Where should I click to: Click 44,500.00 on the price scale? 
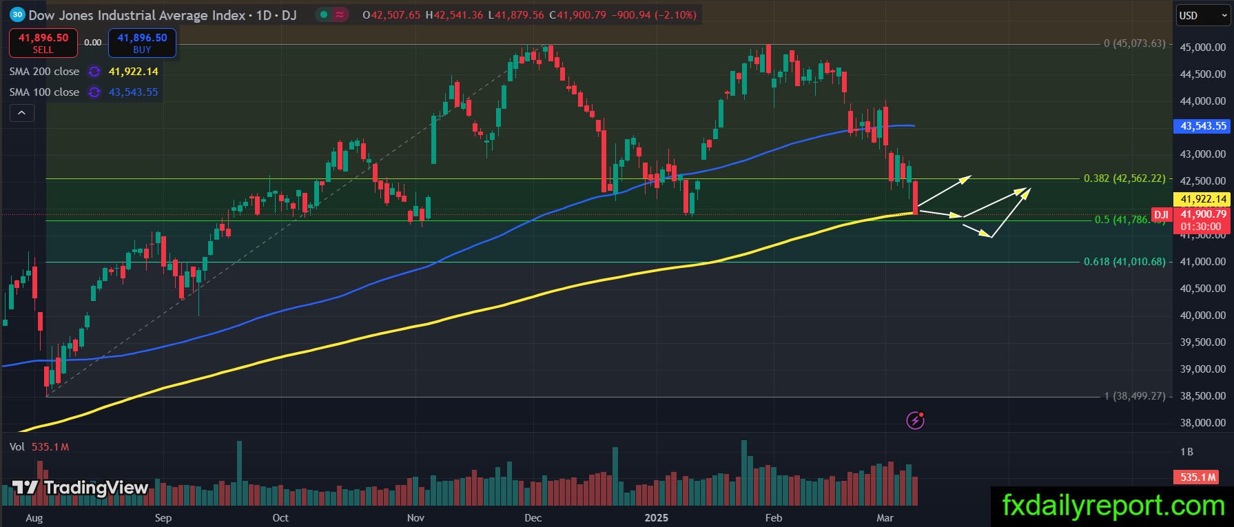click(1203, 74)
